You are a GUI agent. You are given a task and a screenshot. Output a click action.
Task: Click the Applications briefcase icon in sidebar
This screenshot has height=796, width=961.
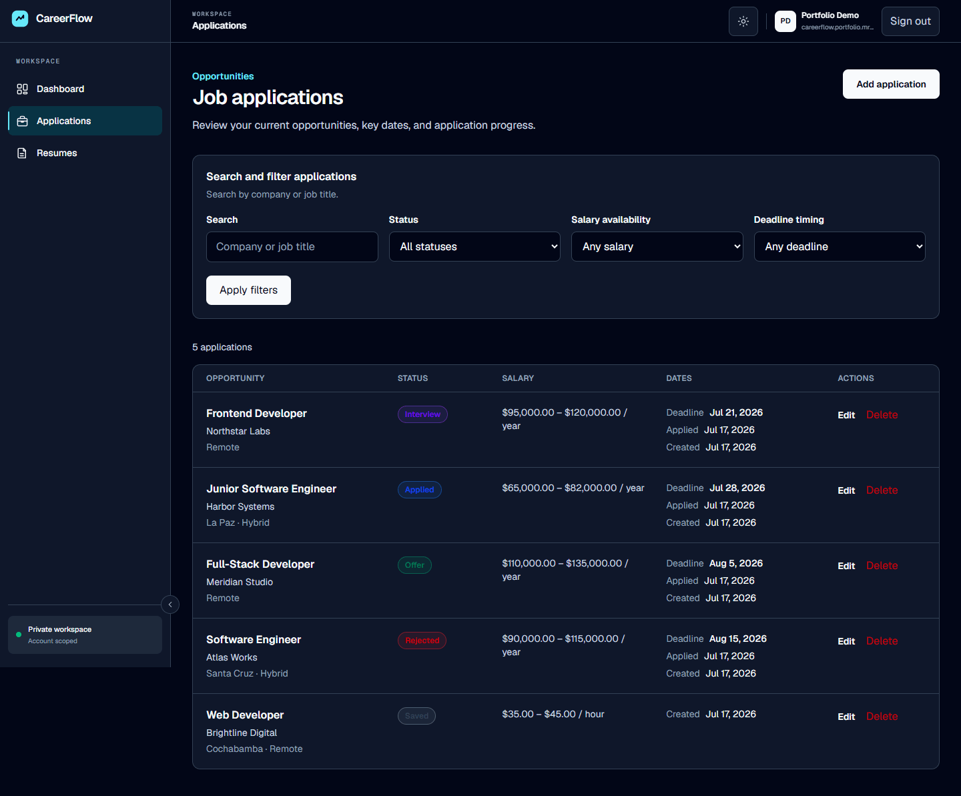point(22,121)
